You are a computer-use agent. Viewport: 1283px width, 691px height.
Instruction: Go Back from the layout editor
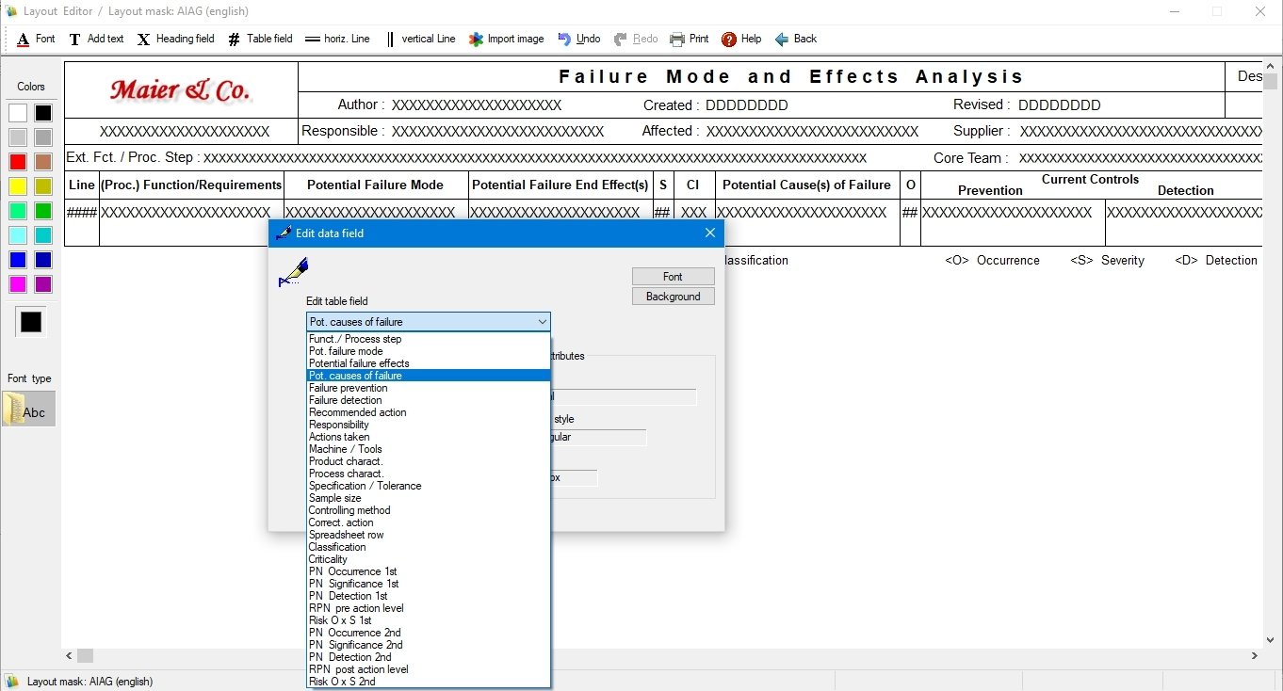795,39
